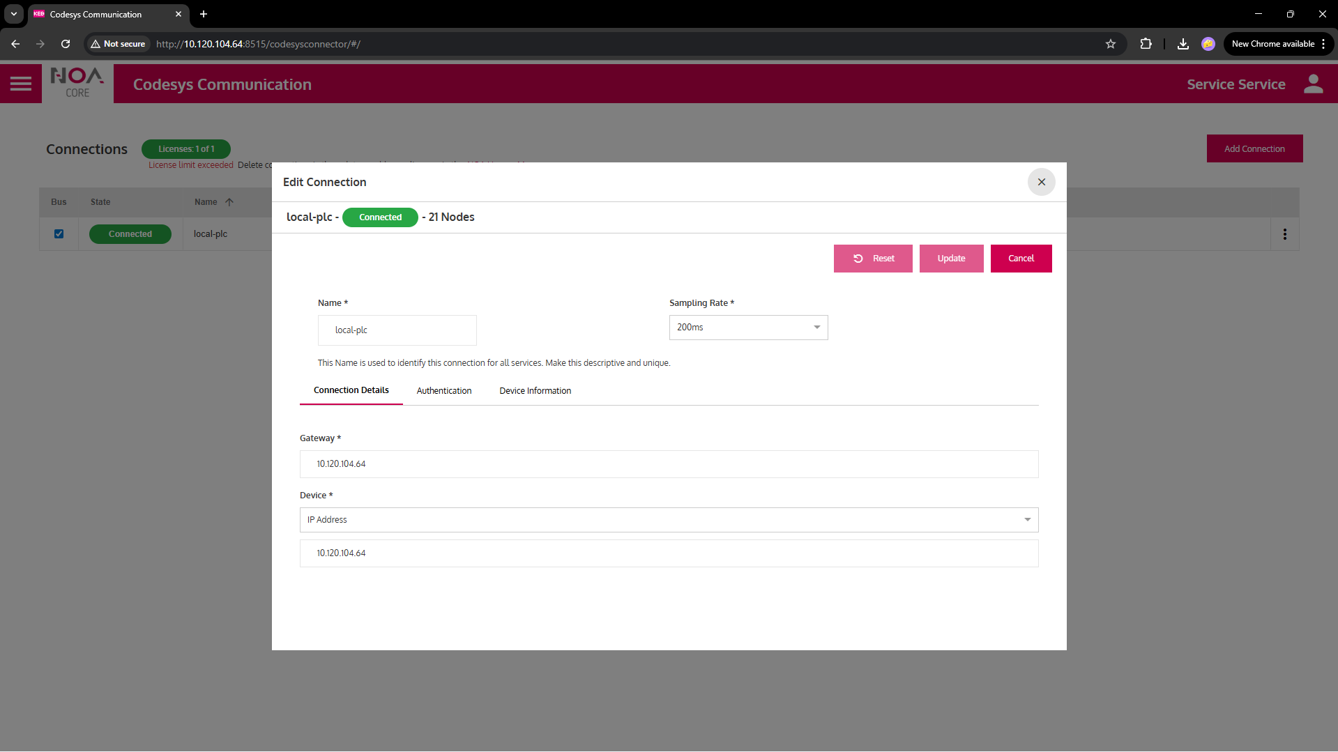Expand the Sampling Rate dropdown

click(748, 328)
